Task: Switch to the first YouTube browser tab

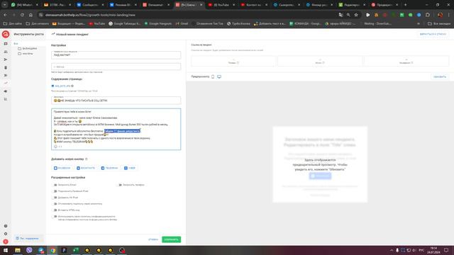Action: click(222, 5)
